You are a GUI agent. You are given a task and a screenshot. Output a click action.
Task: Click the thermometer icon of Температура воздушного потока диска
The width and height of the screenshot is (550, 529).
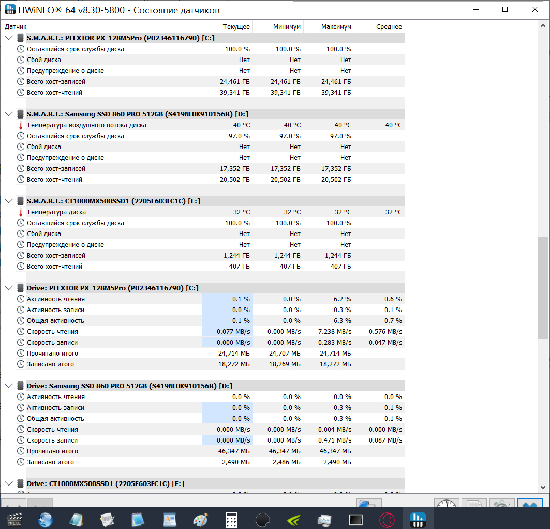[21, 125]
